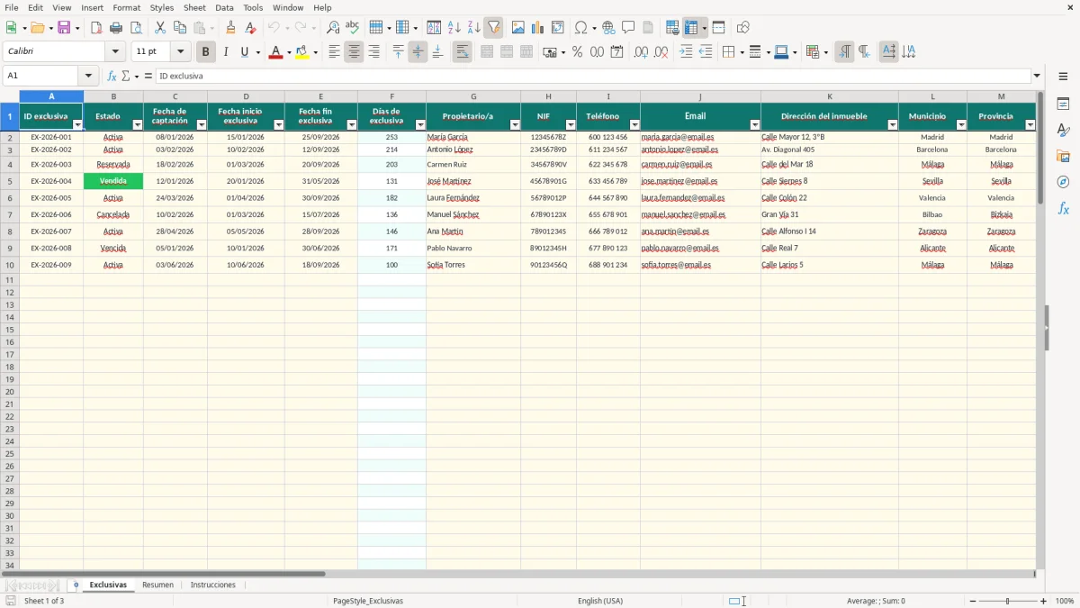Click the Sidebar settings hamburger icon

tap(1063, 77)
